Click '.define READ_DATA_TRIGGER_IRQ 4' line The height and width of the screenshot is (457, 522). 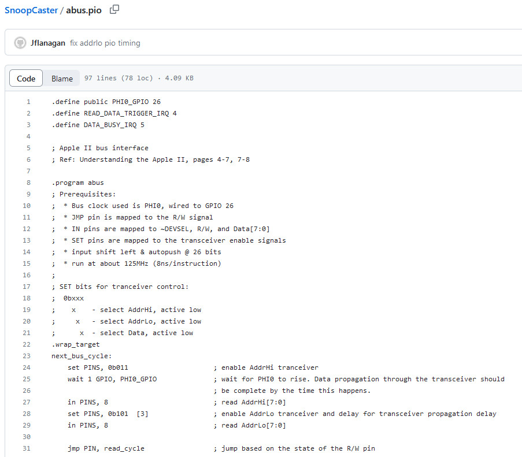point(114,113)
